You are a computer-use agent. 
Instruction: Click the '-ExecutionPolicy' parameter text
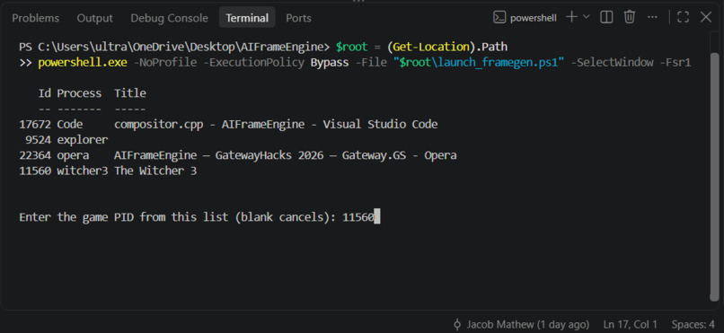pyautogui.click(x=254, y=62)
